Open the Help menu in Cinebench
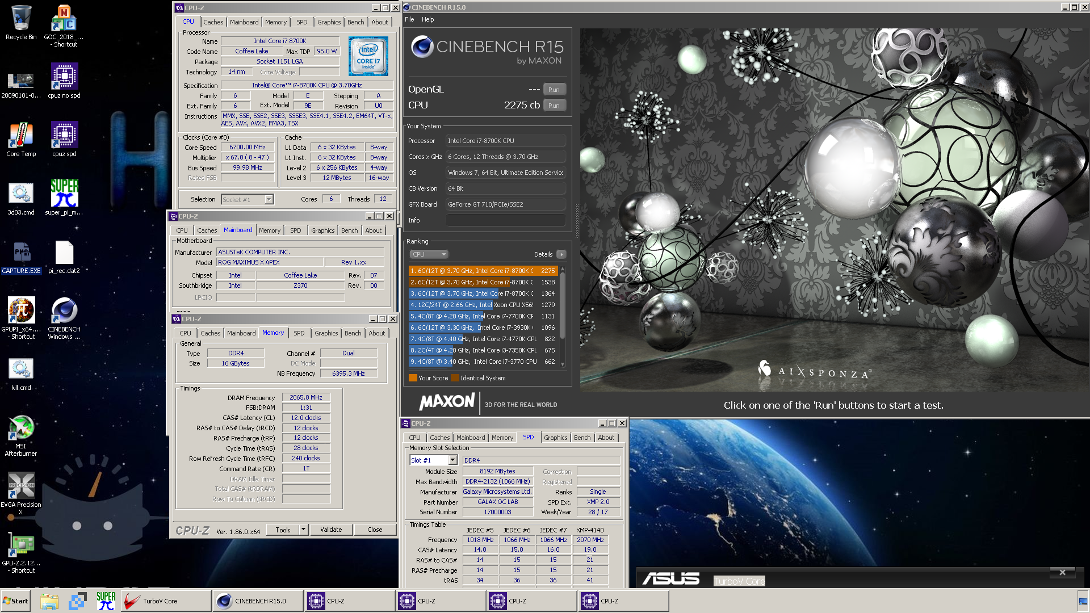This screenshot has height=613, width=1090. click(x=427, y=19)
